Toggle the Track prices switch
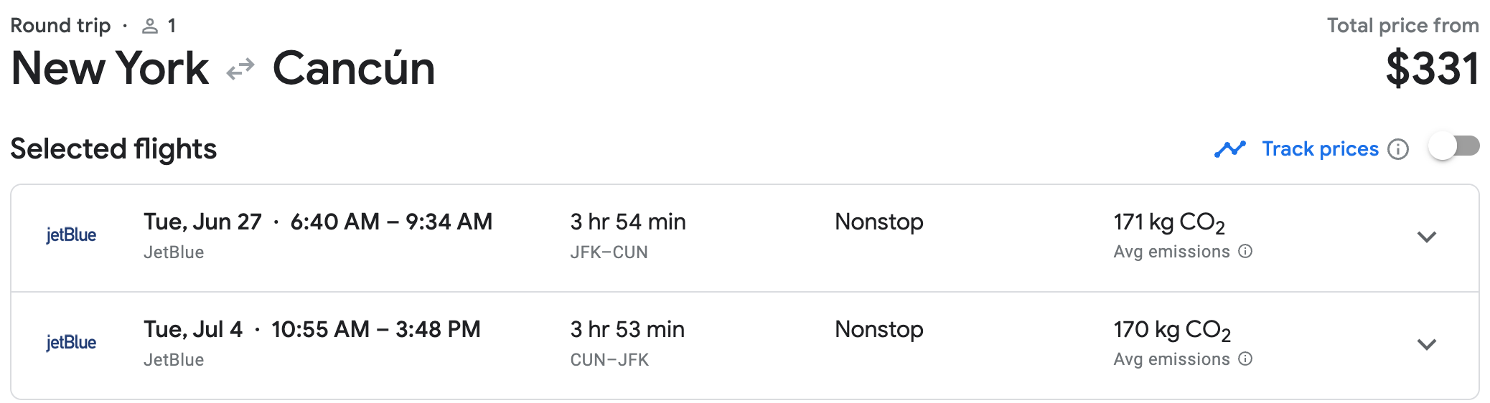 [1453, 147]
